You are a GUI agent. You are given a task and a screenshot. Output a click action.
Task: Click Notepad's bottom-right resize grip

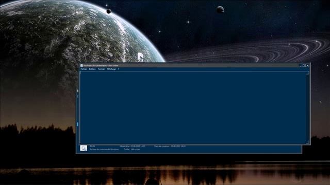click(x=308, y=142)
